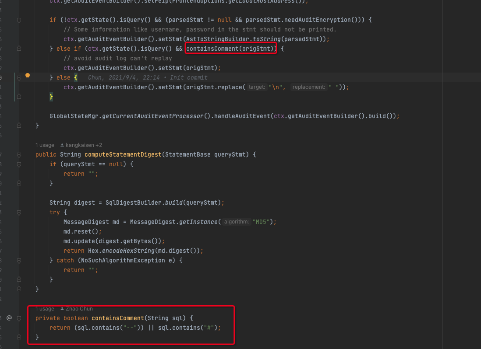This screenshot has width=481, height=349.
Task: Click 'AstToStringBuilder' class reference
Action: click(218, 39)
